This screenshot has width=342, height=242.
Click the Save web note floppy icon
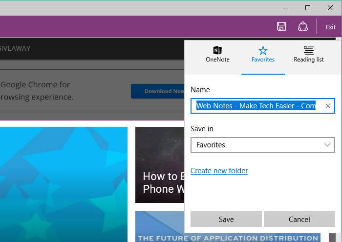click(x=281, y=26)
